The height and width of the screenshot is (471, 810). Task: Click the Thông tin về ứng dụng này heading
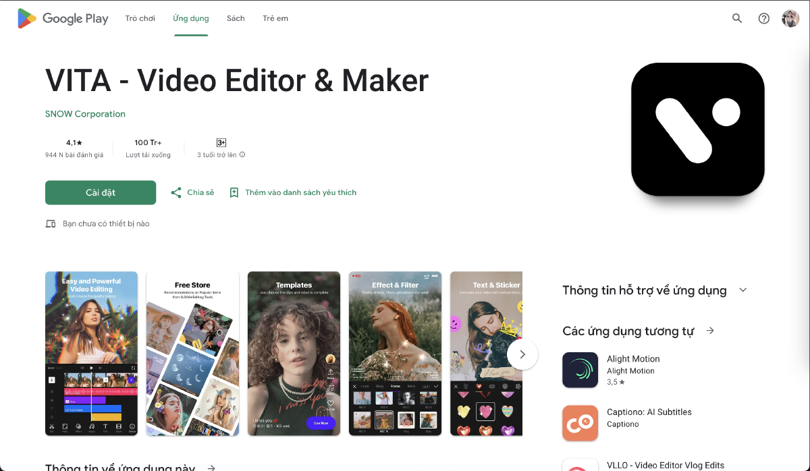point(120,468)
